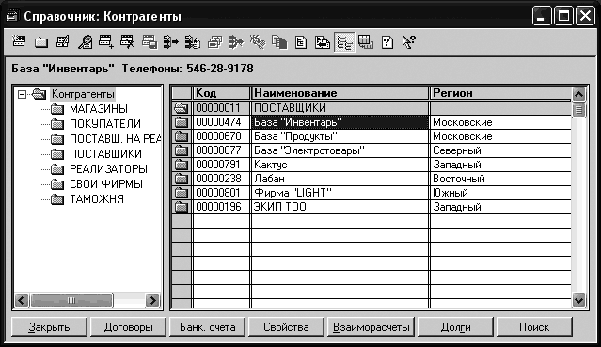The image size is (601, 347).
Task: Click the folder icon on the База "Инвентарь" row
Action: (x=182, y=122)
